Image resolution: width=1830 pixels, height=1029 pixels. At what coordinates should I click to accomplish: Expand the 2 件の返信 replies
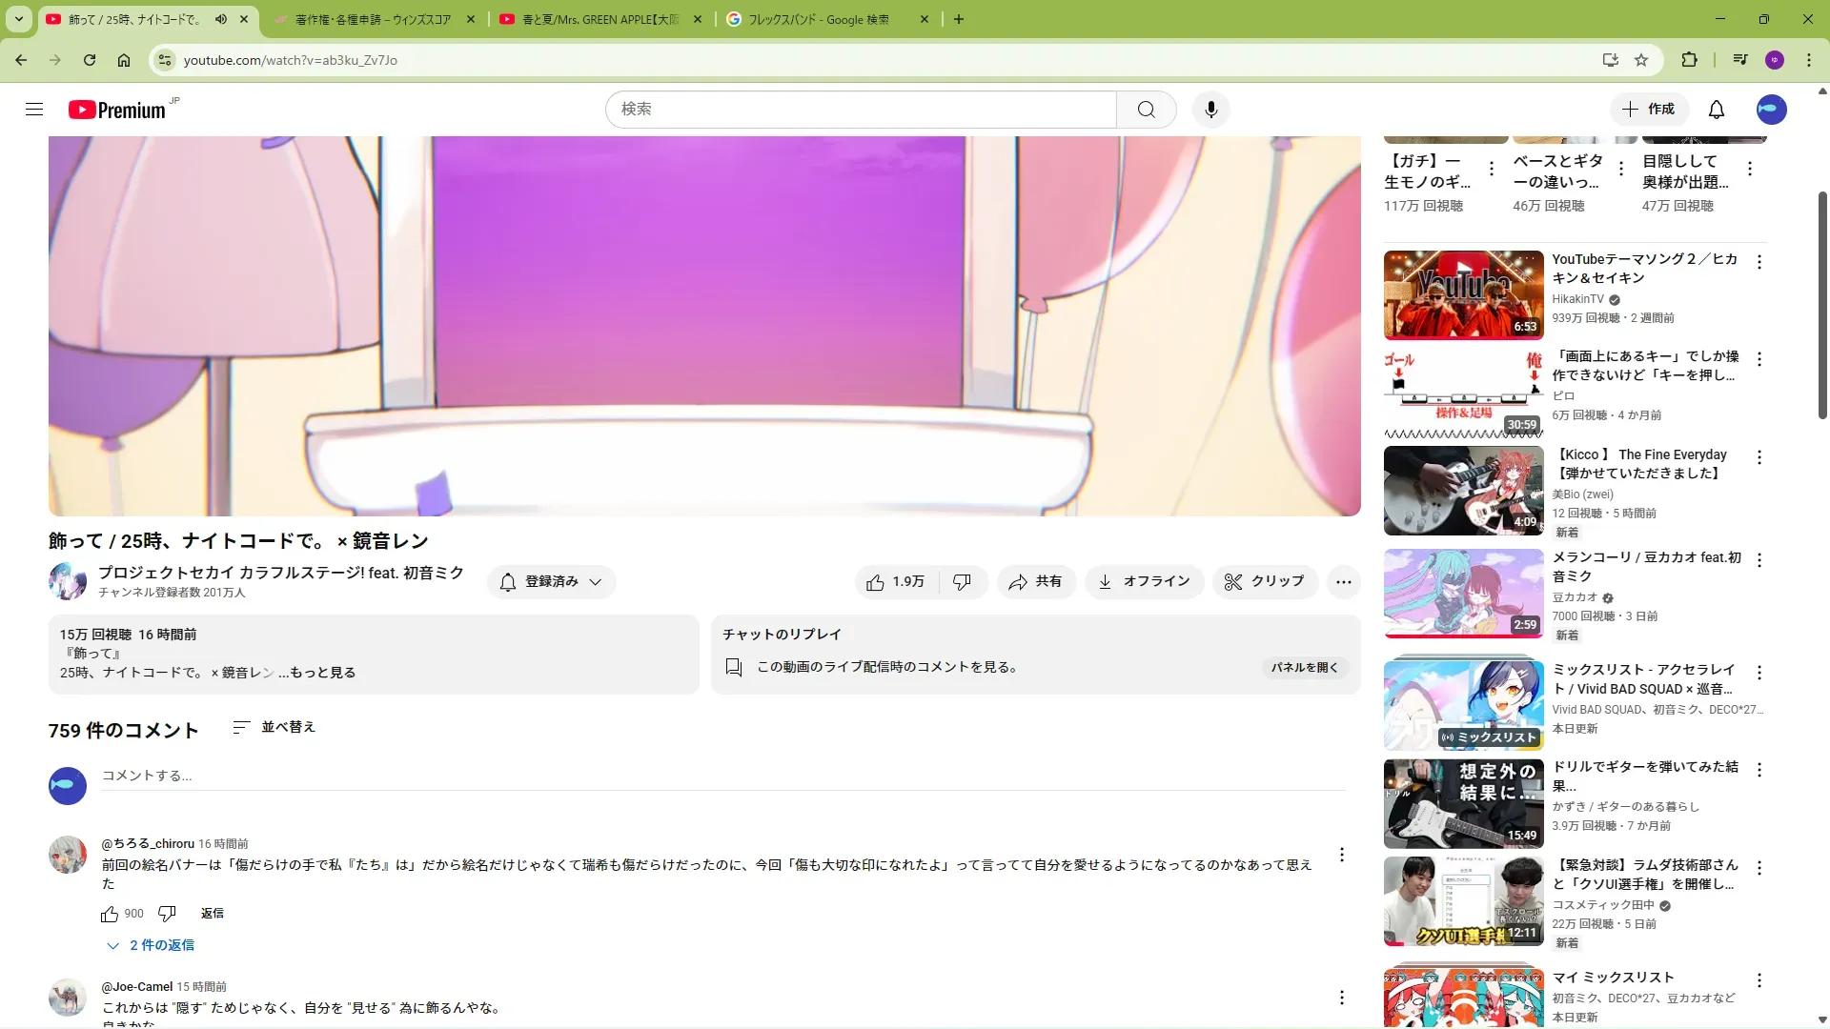click(152, 945)
